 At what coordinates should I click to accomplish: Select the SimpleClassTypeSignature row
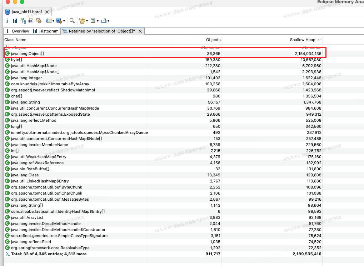pos(163,236)
